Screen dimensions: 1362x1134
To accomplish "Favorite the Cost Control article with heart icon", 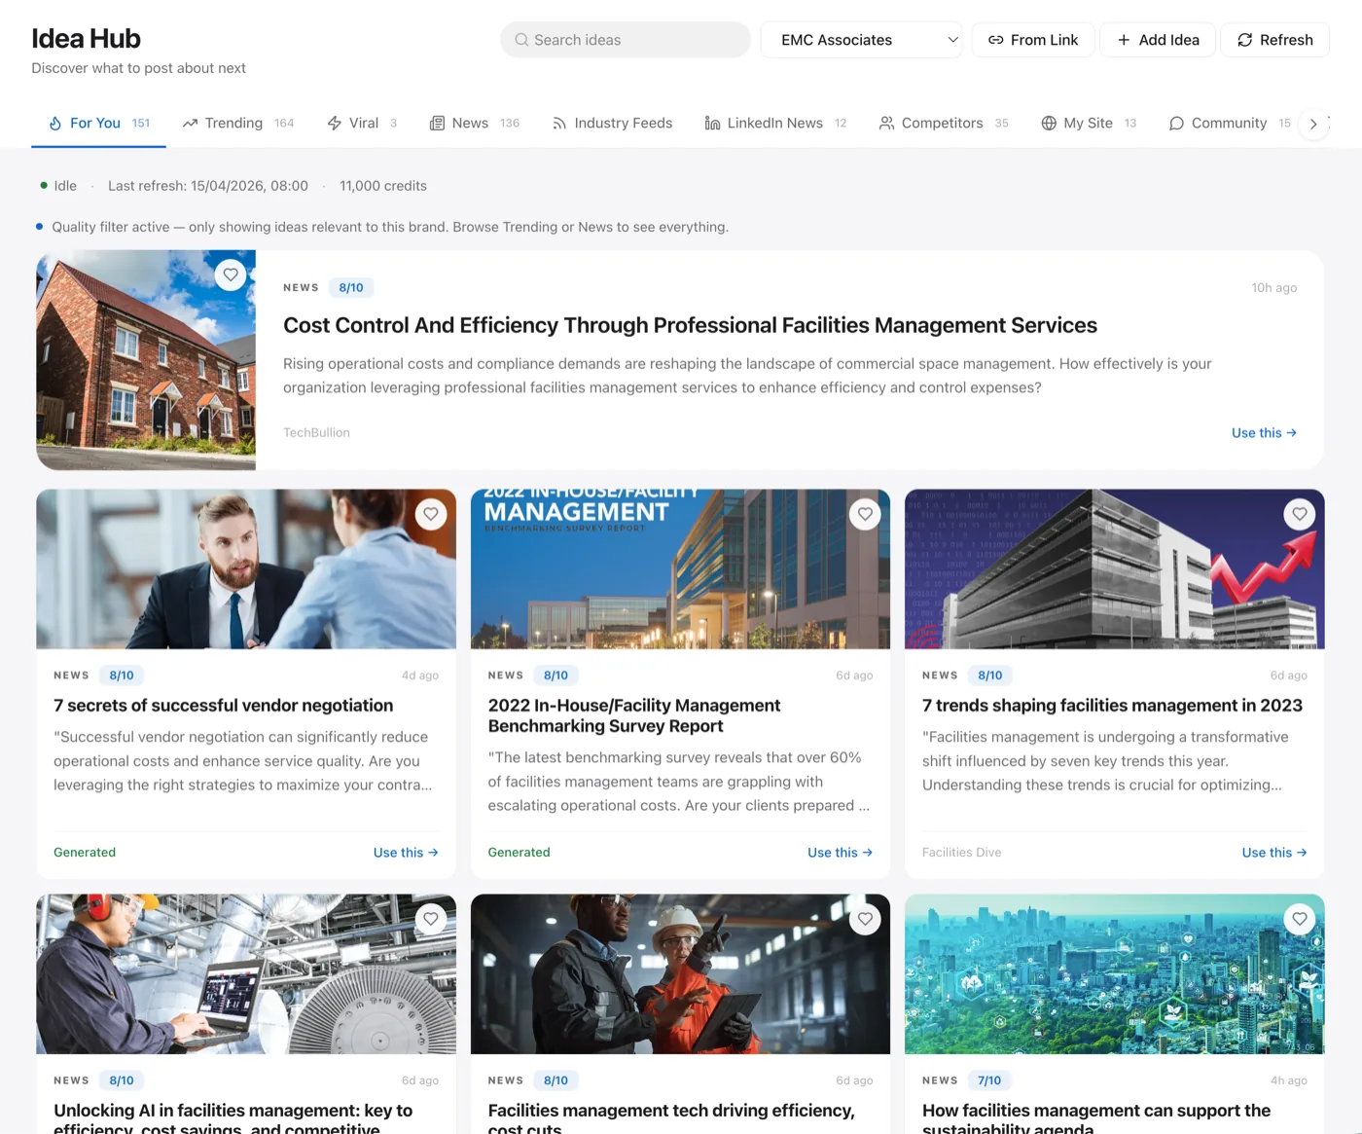I will (x=231, y=274).
